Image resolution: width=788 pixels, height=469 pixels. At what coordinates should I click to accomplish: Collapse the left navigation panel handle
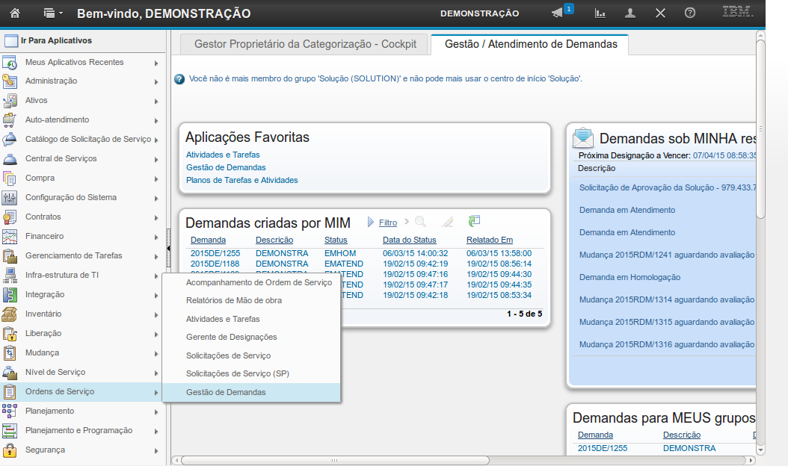[x=168, y=247]
